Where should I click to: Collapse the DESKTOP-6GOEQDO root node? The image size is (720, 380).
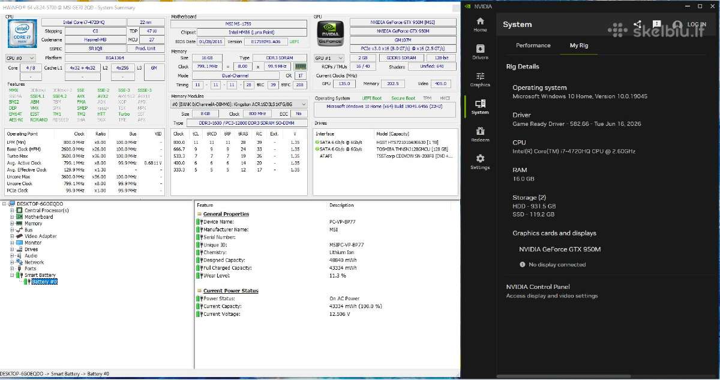click(4, 204)
